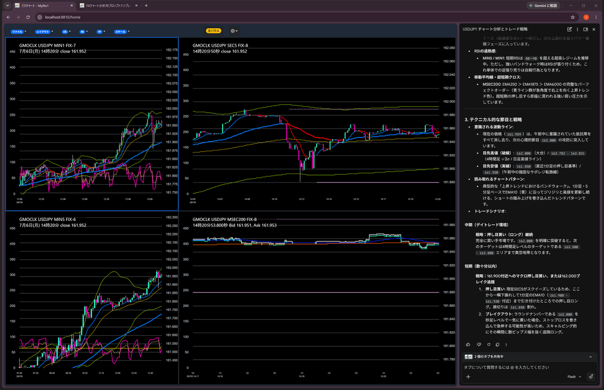Viewport: 604px width, 390px height.
Task: Click the USDJPY チャート分析とトレード戦略 title
Action: pyautogui.click(x=495, y=30)
